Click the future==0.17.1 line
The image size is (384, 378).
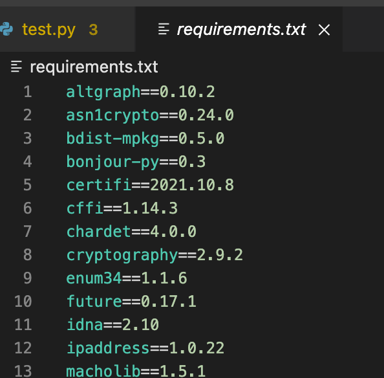click(131, 302)
